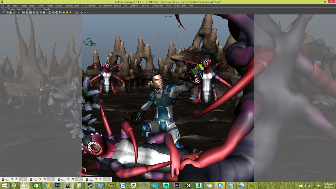Image resolution: width=336 pixels, height=189 pixels.
Task: Open the Panels menu in viewport
Action: (47, 9)
